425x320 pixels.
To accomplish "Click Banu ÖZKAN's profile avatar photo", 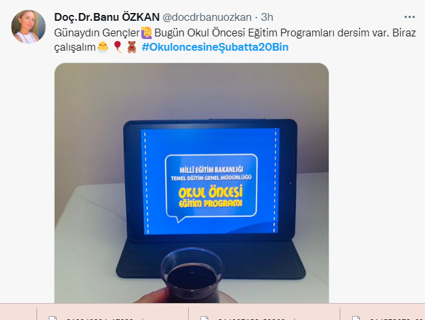I will (x=28, y=27).
